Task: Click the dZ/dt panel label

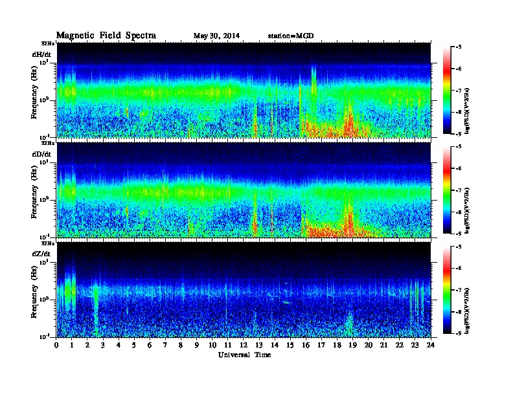Action: coord(41,254)
